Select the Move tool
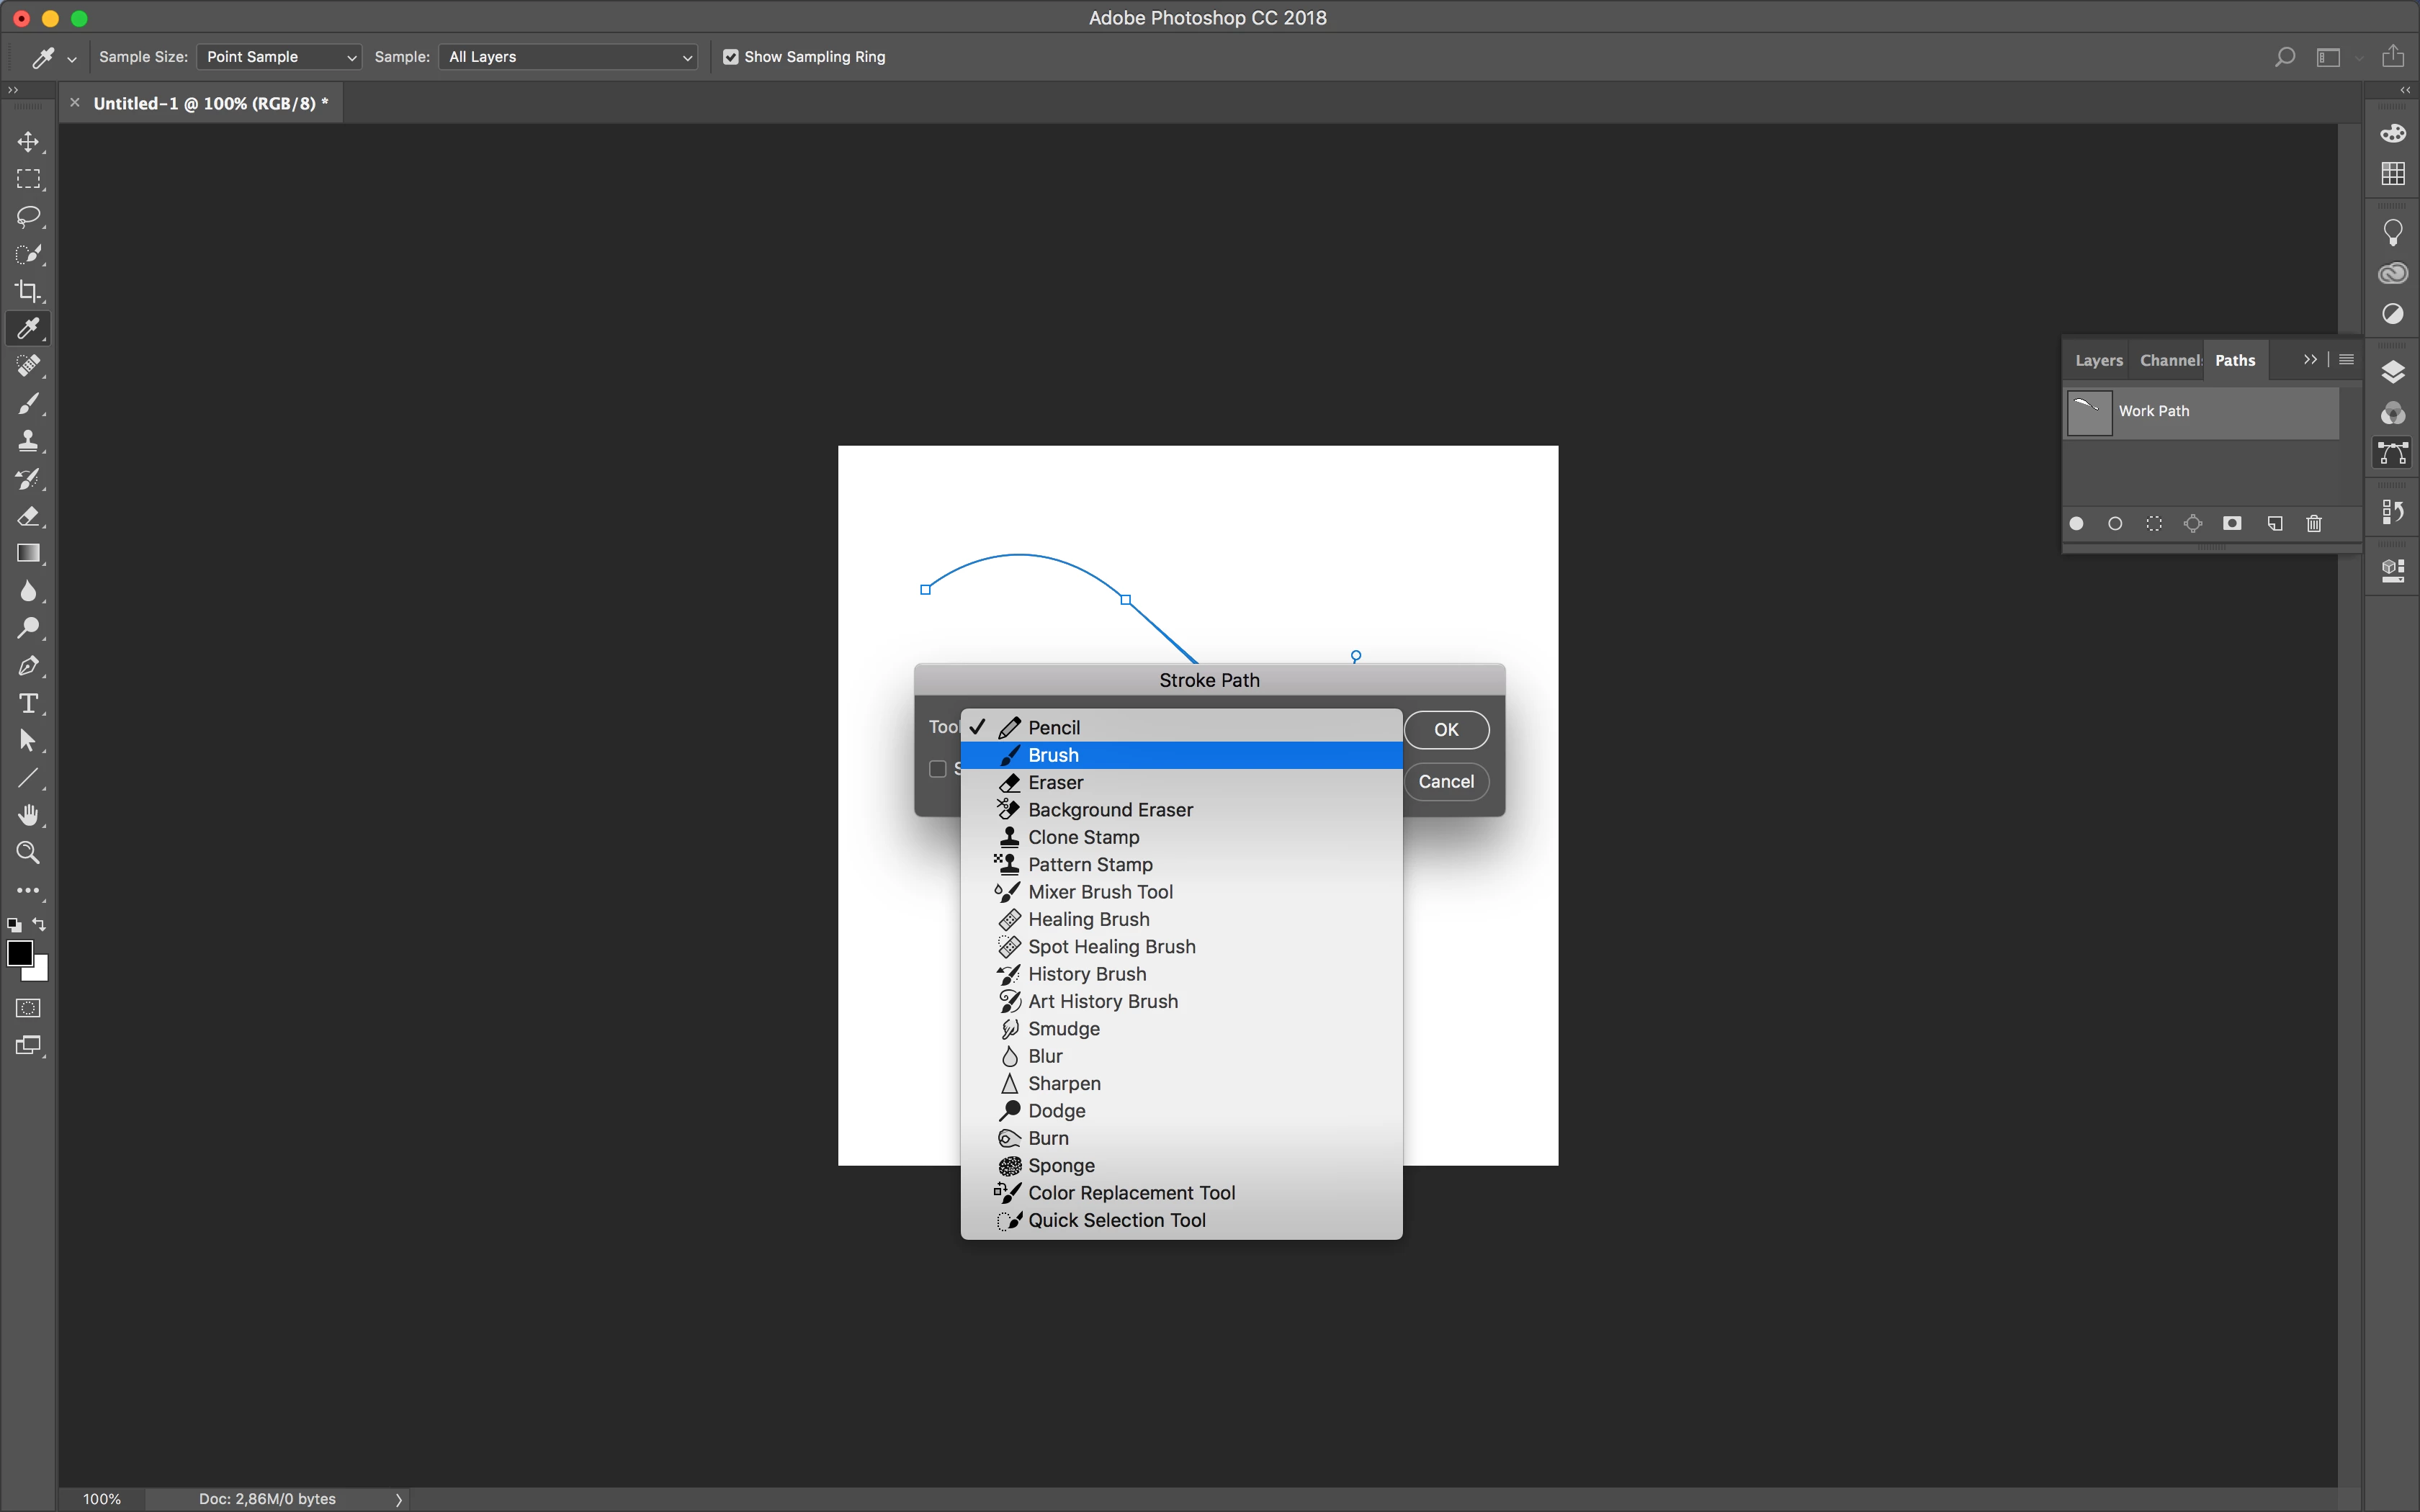The height and width of the screenshot is (1512, 2420). [28, 142]
